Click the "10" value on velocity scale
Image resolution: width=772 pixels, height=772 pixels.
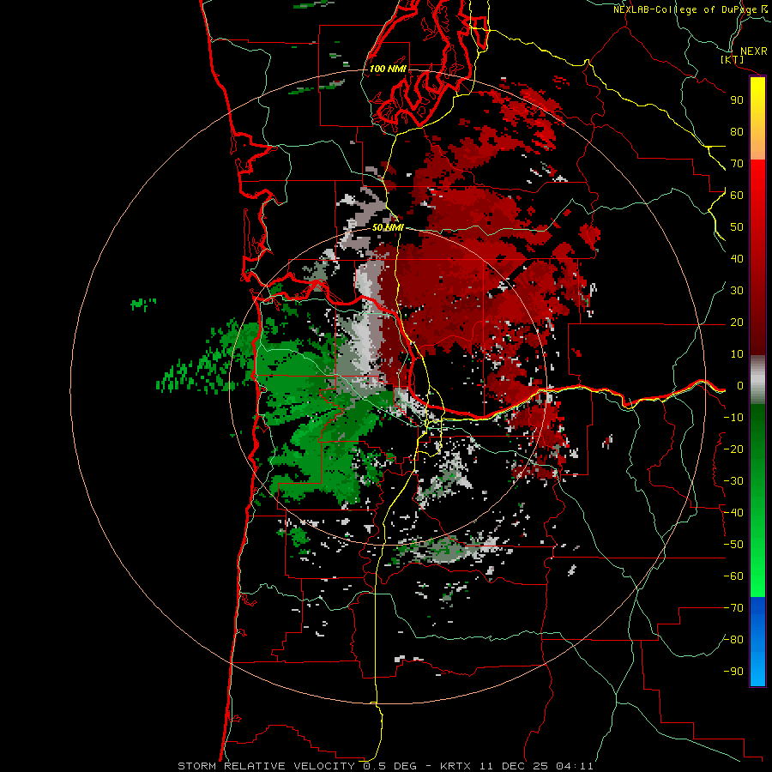click(737, 354)
